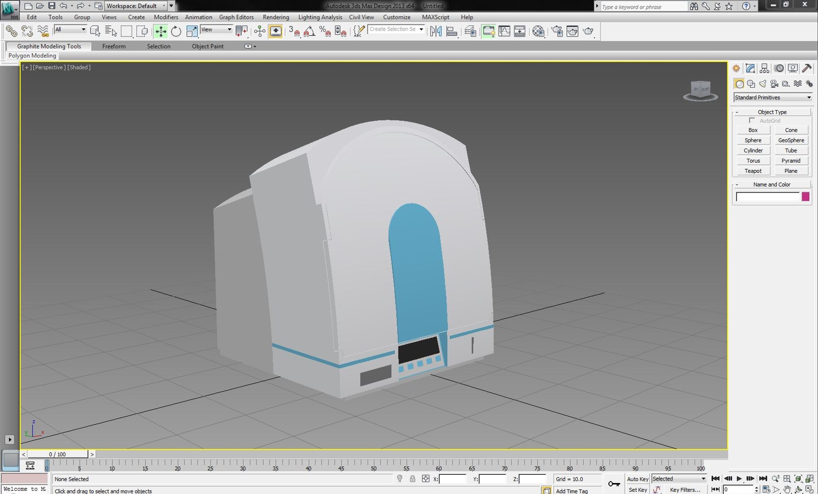Open the Curve Editor from the toolbar
Screen dimensions: 818x494
pos(504,31)
